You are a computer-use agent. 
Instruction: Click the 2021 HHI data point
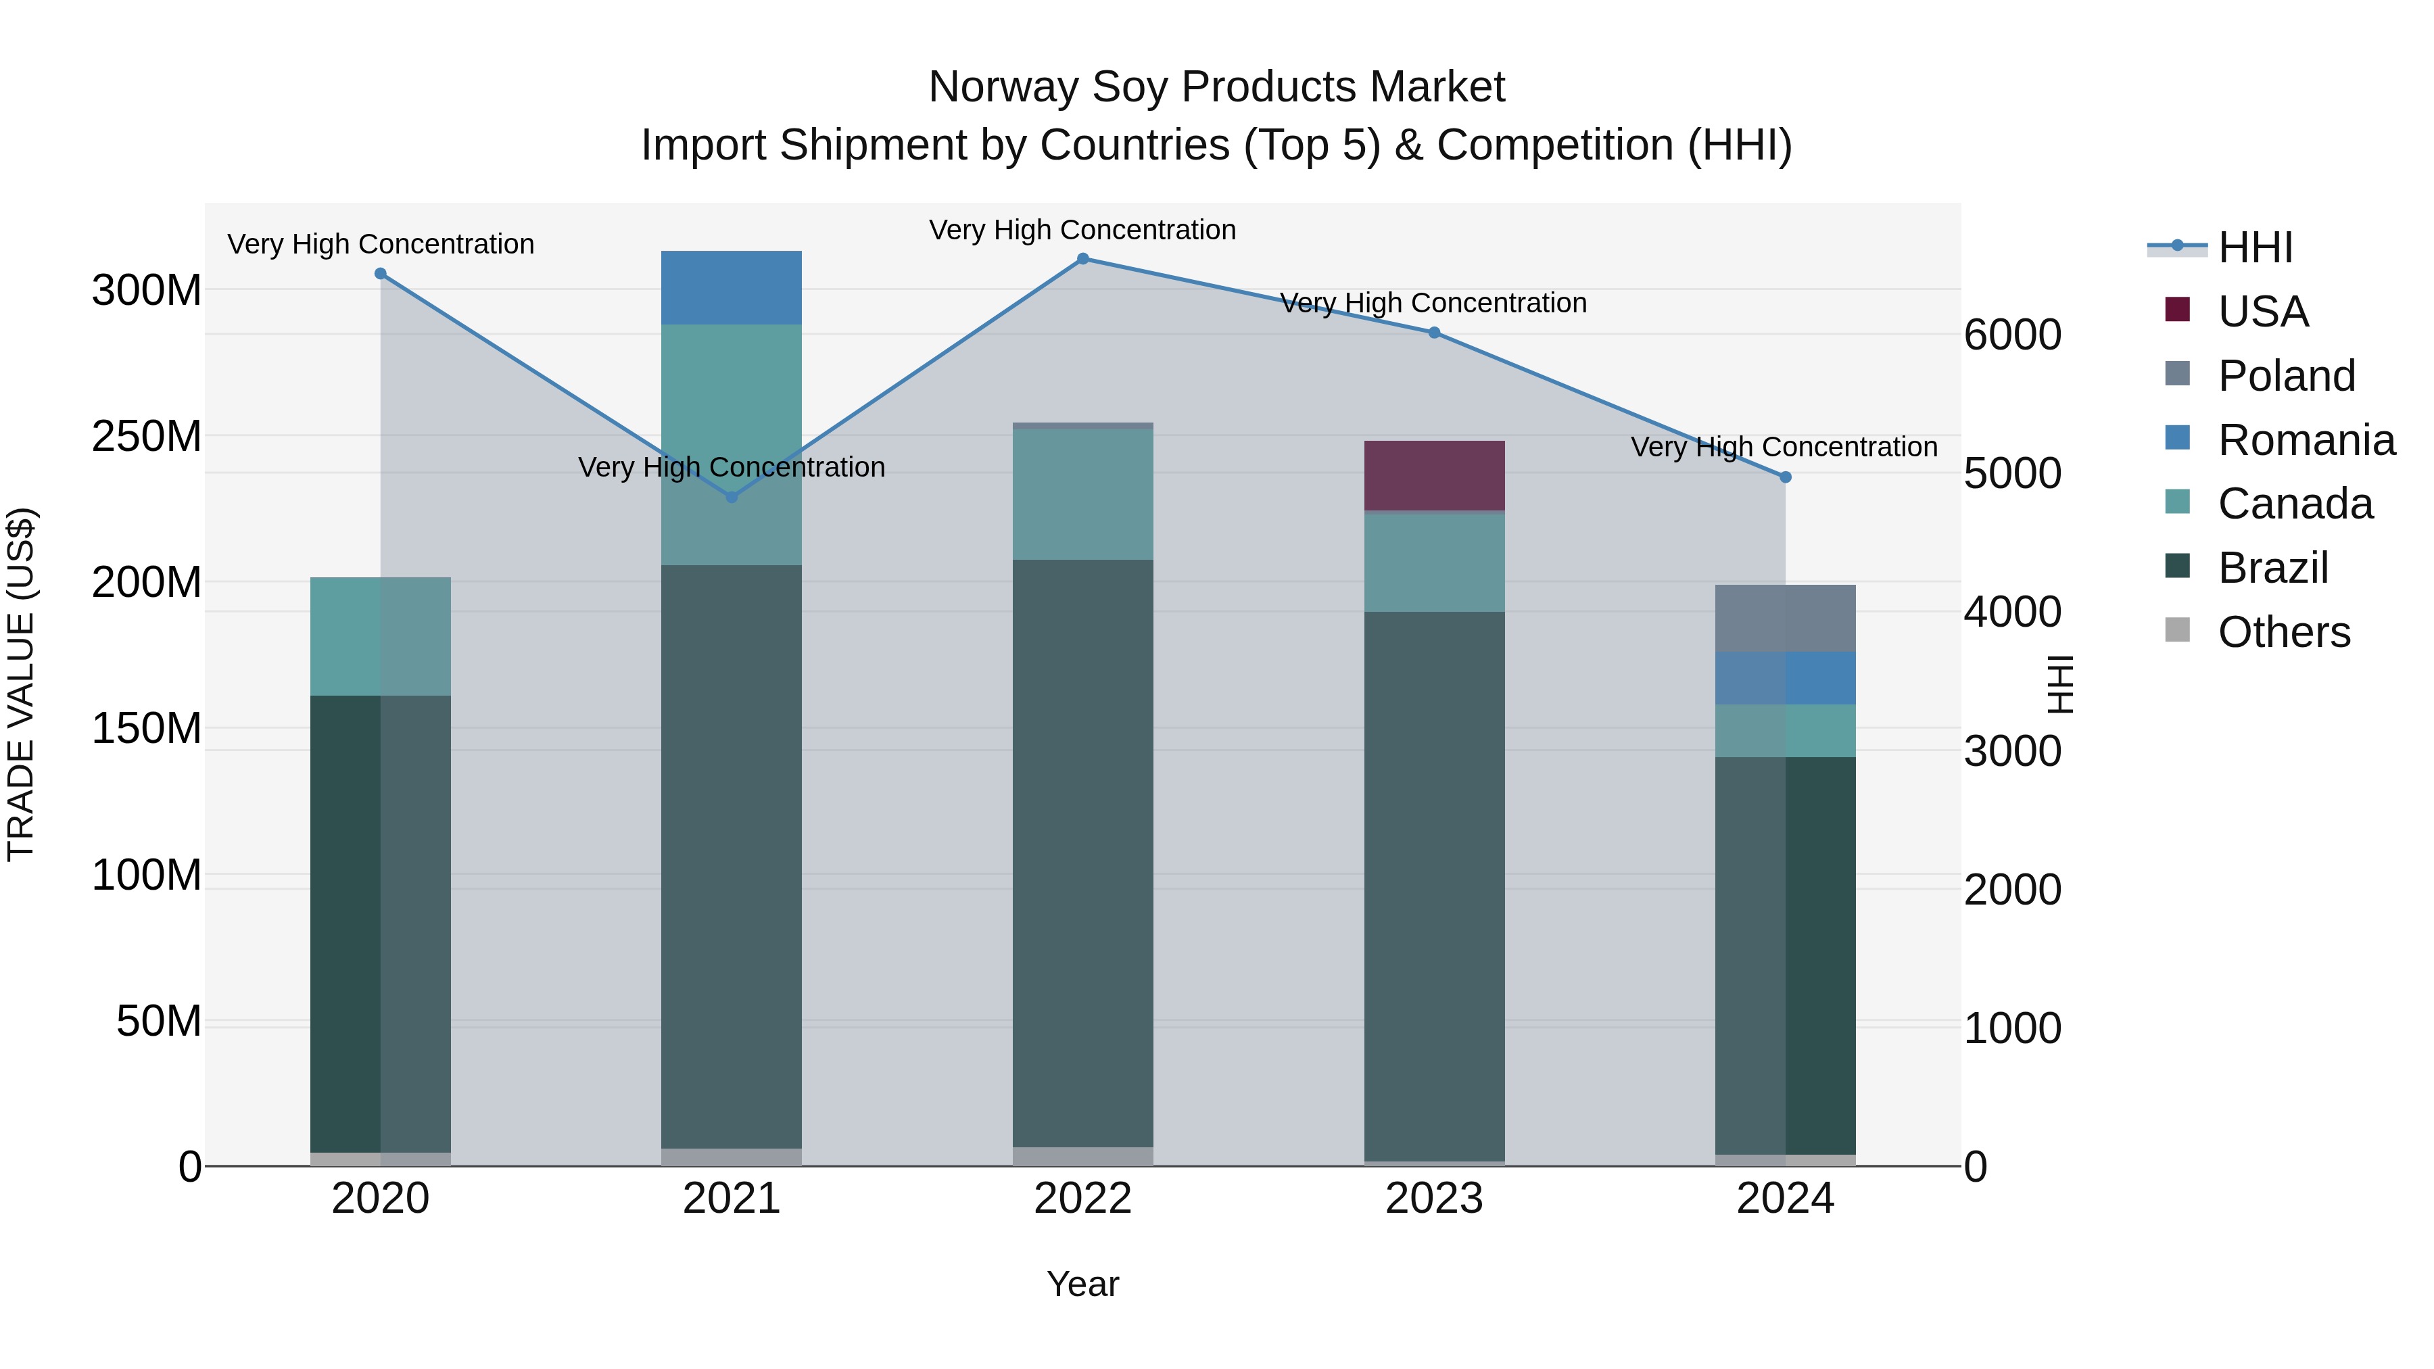pos(732,497)
